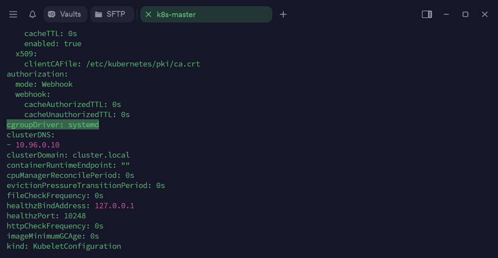The height and width of the screenshot is (258, 498).
Task: Click the highlighted cgroupDriver: systemd line
Action: point(53,125)
